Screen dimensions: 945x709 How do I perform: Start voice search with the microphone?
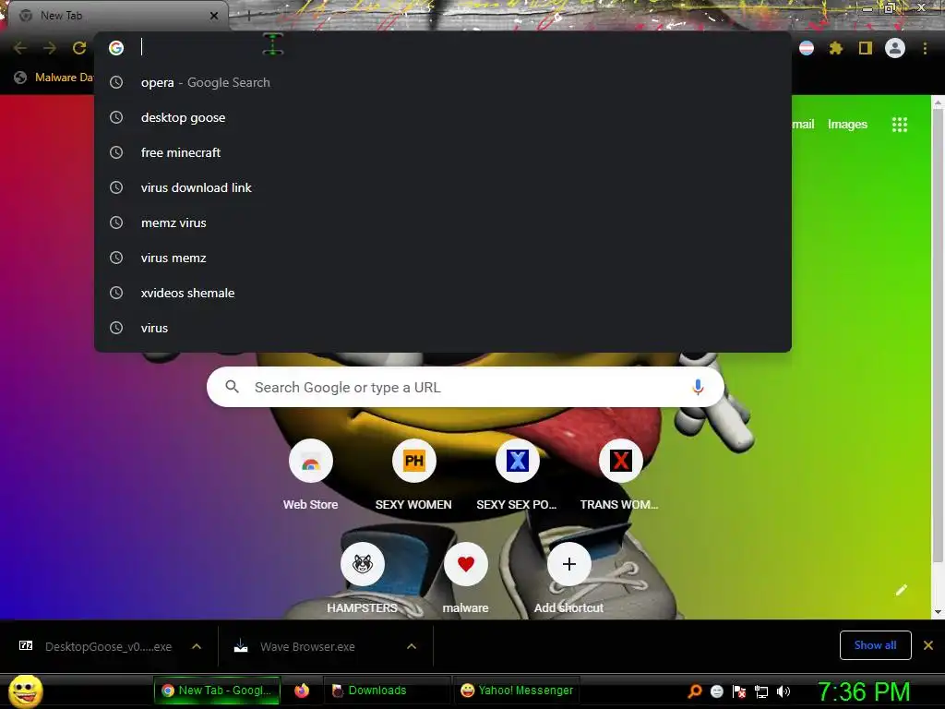tap(698, 387)
